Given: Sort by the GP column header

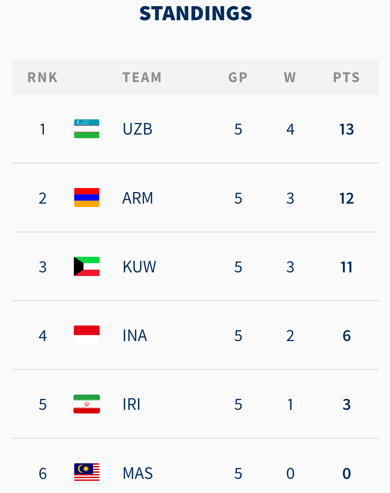Looking at the screenshot, I should point(238,77).
